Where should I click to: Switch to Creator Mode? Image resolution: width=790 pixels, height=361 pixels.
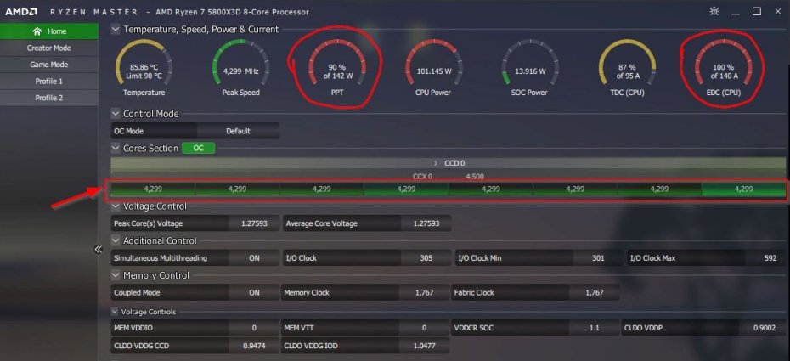(49, 48)
